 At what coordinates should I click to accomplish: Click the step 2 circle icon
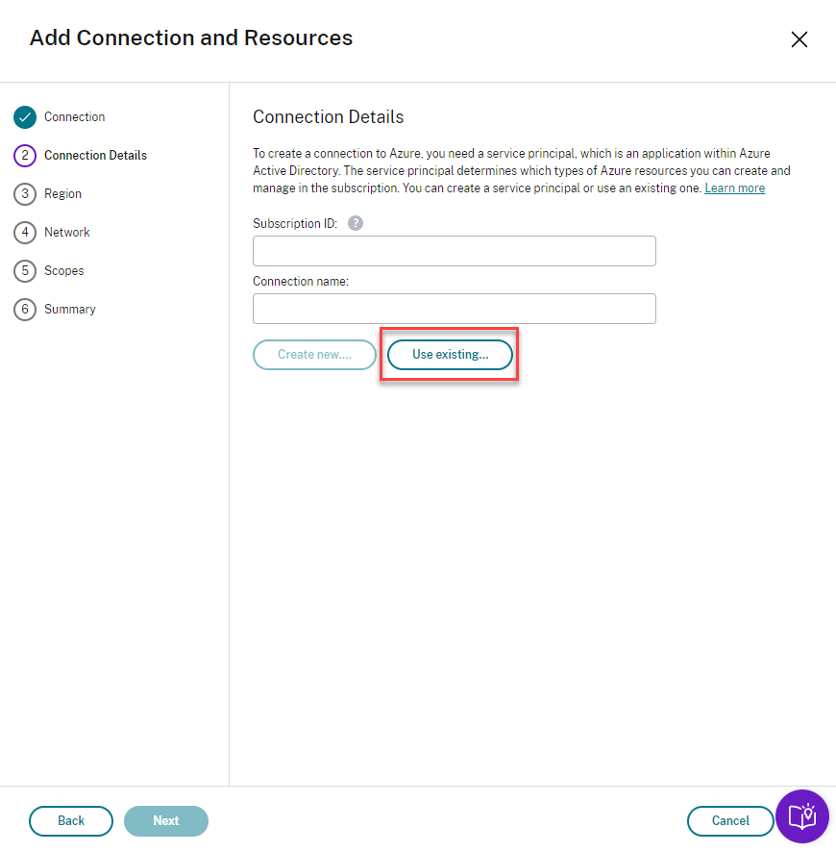25,156
